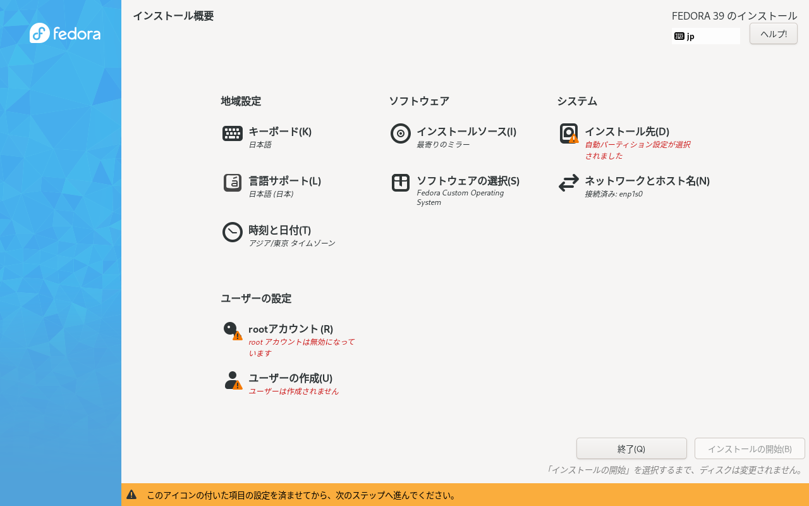Click the 言語サポート language icon
The height and width of the screenshot is (506, 809).
tap(233, 183)
